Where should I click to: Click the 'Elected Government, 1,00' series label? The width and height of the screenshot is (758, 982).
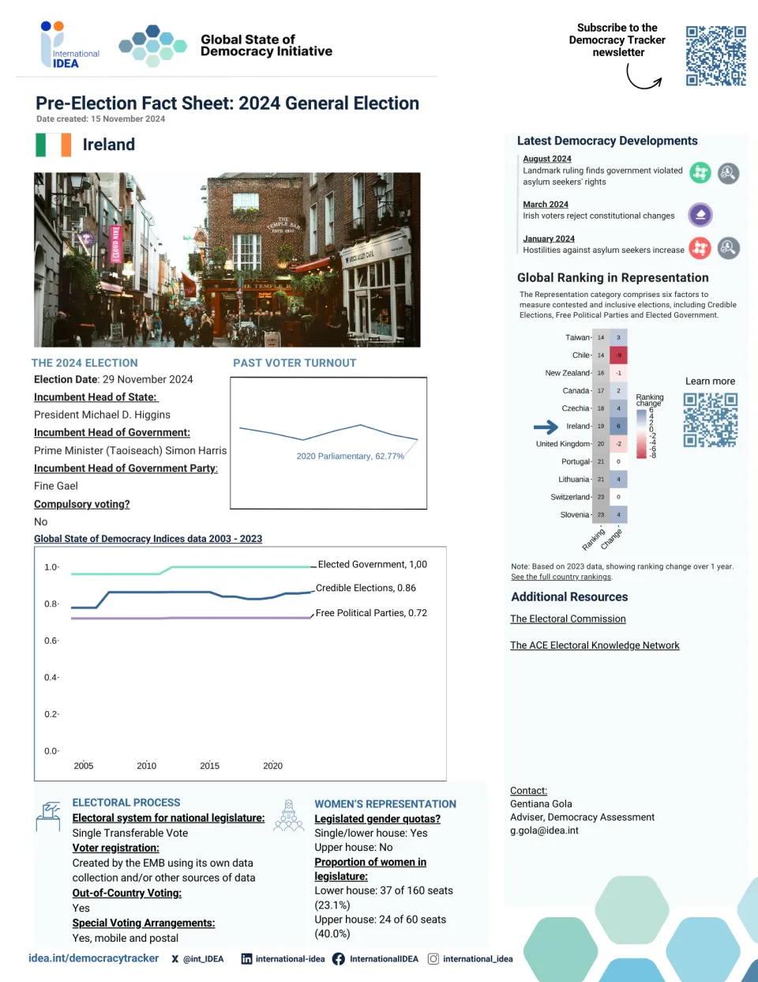[x=372, y=565]
